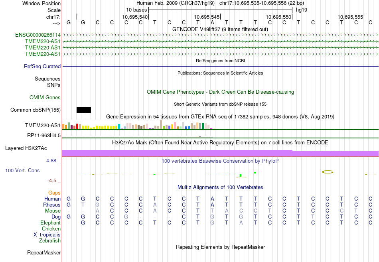
Task: Select the X_tropicalis alignment row label
Action: [x=47, y=235]
